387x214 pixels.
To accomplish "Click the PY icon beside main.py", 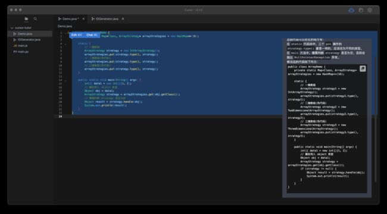I will 15,52.
